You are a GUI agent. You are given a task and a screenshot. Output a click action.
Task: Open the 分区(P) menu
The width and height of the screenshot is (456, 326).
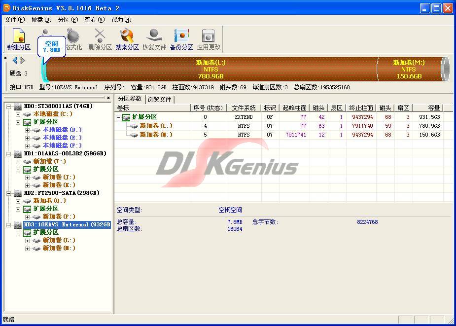point(68,20)
